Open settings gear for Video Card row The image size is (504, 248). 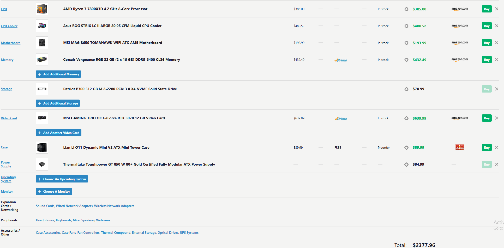[406, 118]
